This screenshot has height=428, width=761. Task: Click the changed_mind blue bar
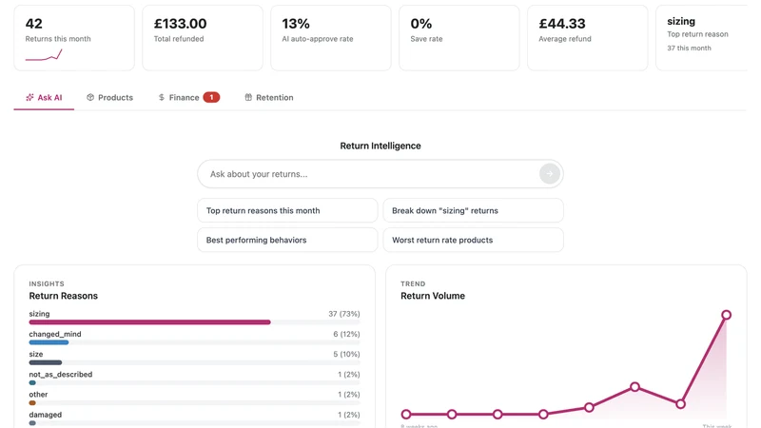coord(49,342)
